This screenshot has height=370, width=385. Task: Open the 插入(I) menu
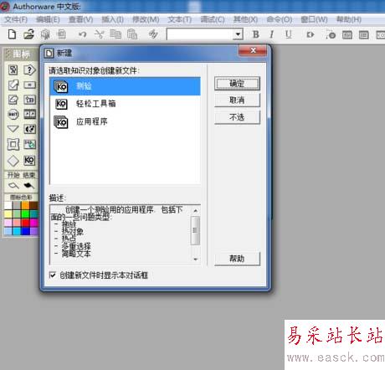pyautogui.click(x=112, y=19)
